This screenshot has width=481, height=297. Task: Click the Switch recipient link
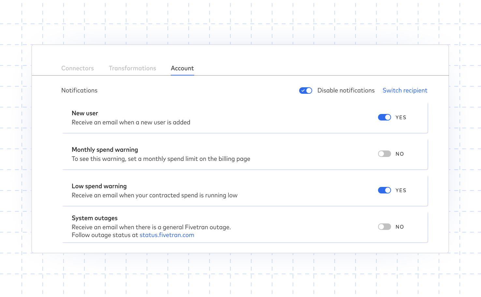click(x=405, y=91)
